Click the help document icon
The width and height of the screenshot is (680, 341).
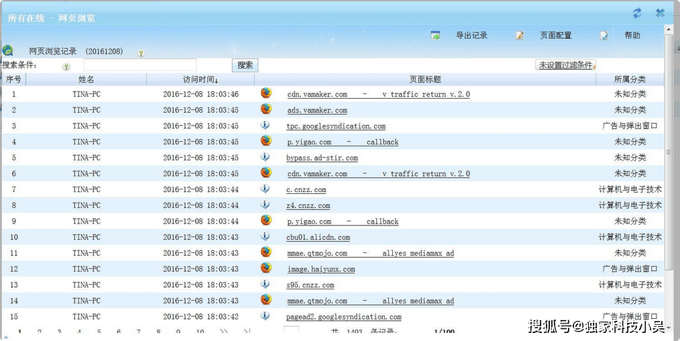coord(604,36)
